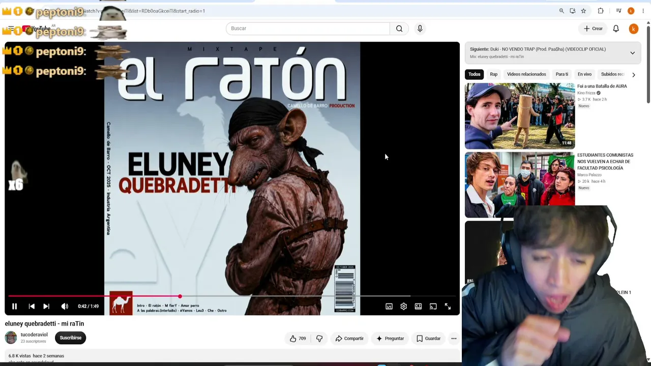Select the En vivo filter chip
This screenshot has width=651, height=366.
(x=584, y=74)
